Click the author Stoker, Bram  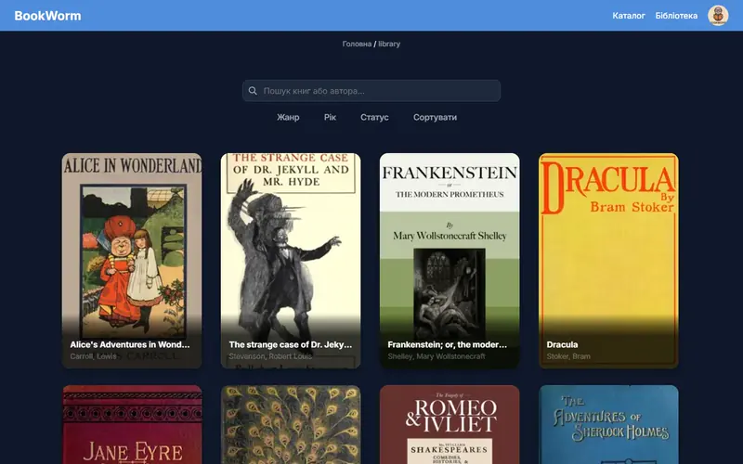568,356
